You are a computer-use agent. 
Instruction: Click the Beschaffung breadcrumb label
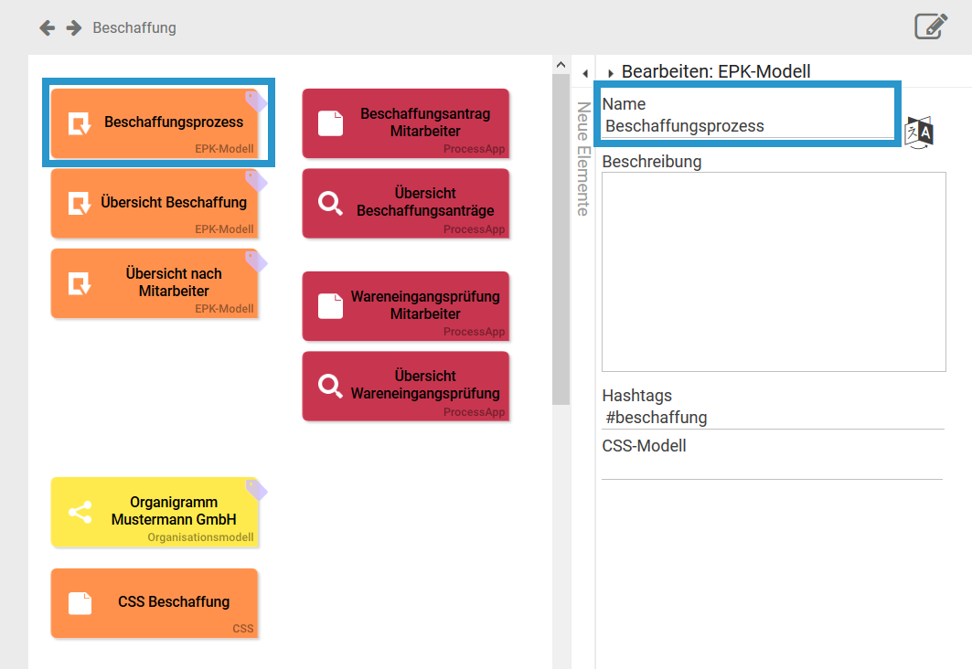click(x=134, y=27)
